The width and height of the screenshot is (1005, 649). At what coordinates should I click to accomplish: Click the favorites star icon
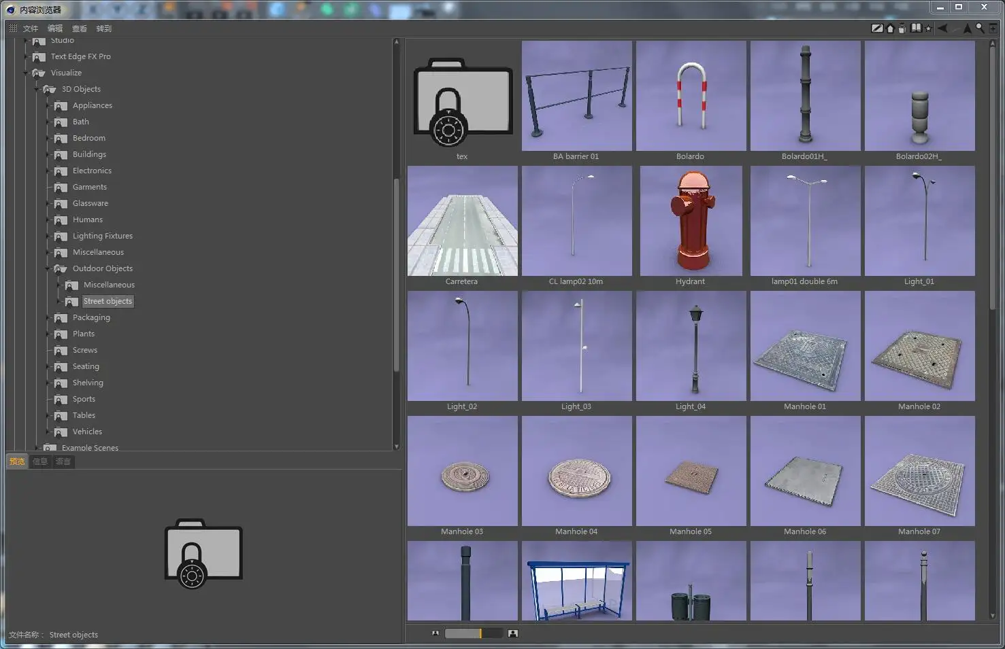(x=928, y=29)
